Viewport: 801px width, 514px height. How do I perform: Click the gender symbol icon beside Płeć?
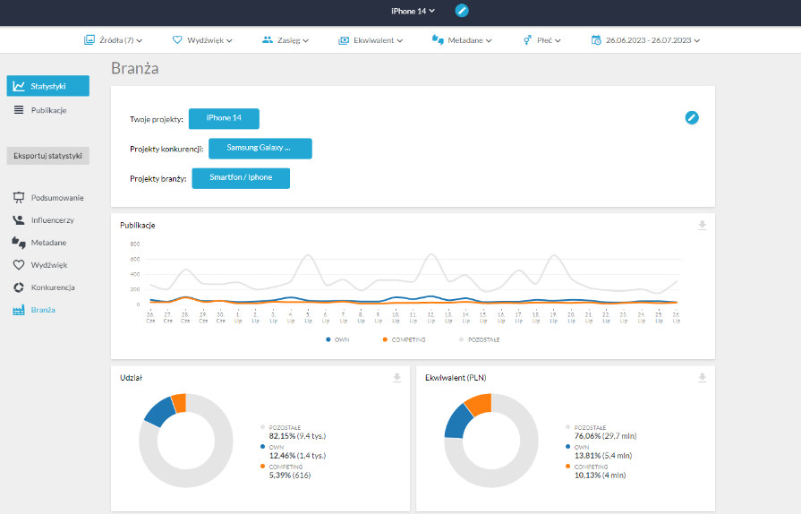tap(528, 40)
